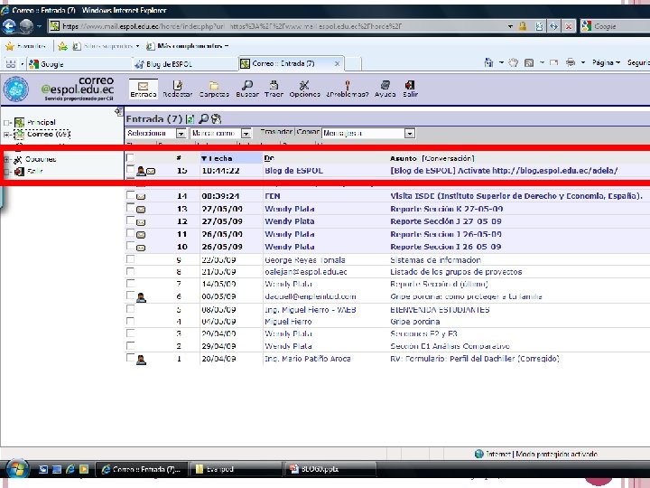Click the espol correo logo emblem
650x488 pixels.
pyautogui.click(x=15, y=89)
